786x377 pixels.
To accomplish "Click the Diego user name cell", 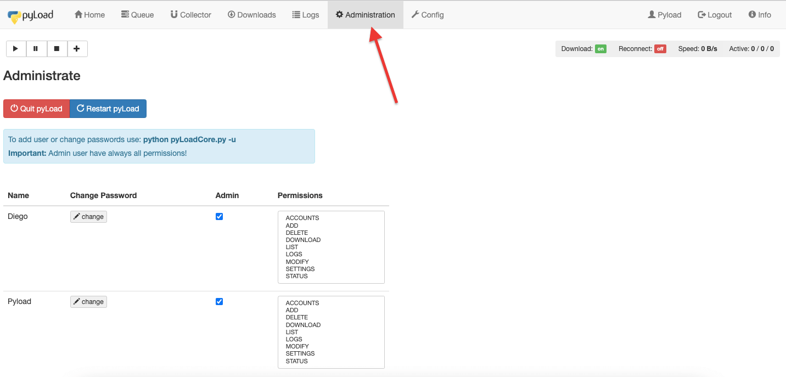I will tap(18, 217).
